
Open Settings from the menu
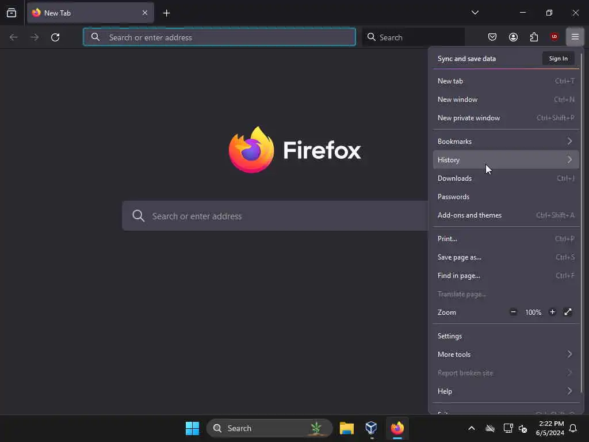coord(506,336)
